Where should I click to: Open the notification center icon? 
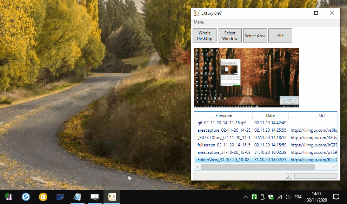click(336, 197)
